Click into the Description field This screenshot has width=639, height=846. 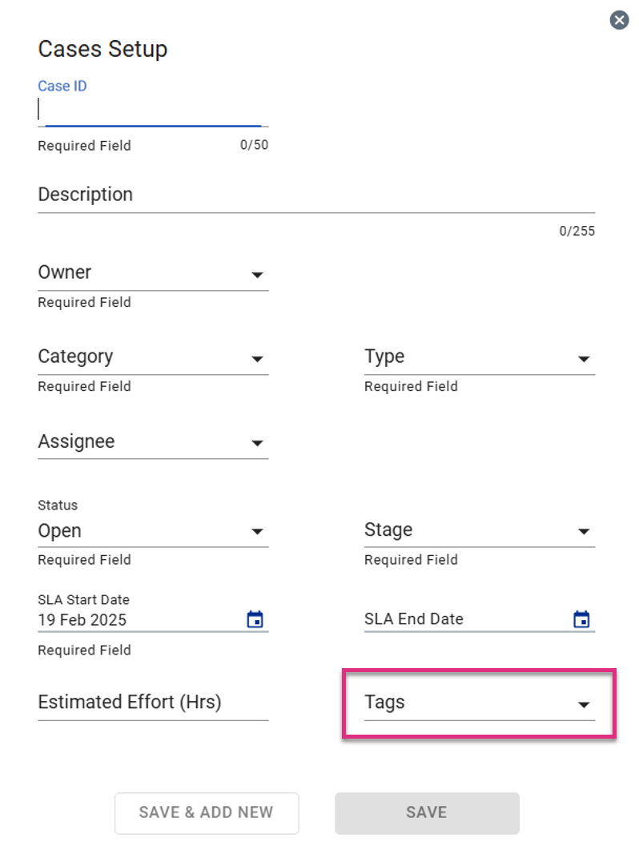(316, 195)
